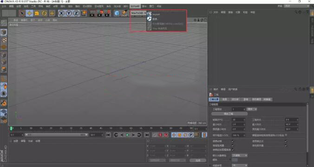Select the Scale tool in top toolbar
The image size is (314, 167).
click(x=37, y=13)
